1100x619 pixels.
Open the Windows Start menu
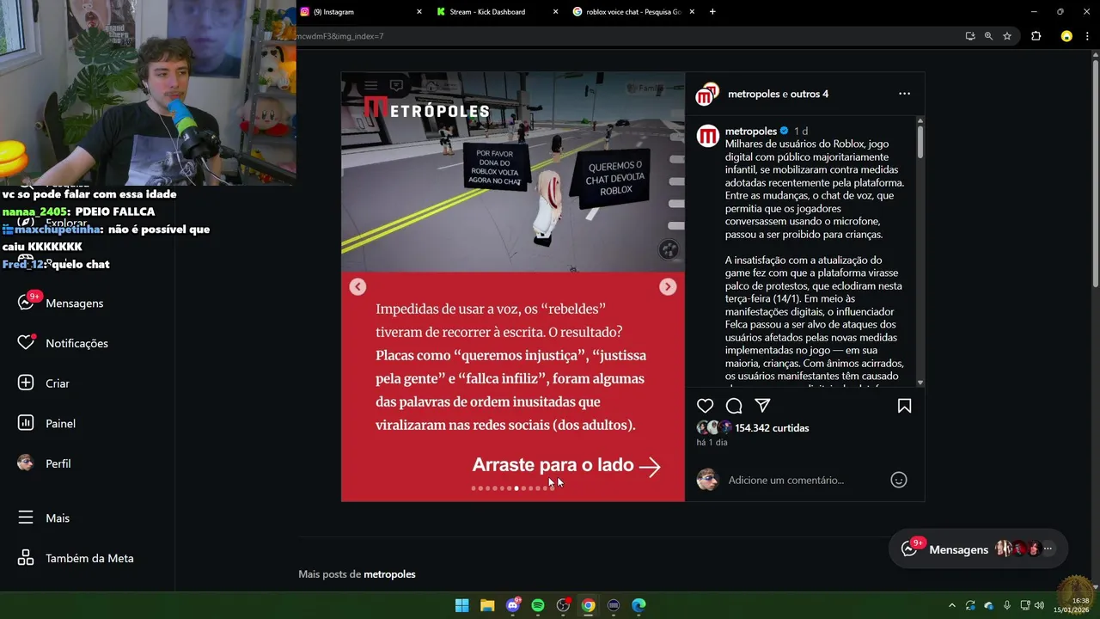tap(461, 605)
